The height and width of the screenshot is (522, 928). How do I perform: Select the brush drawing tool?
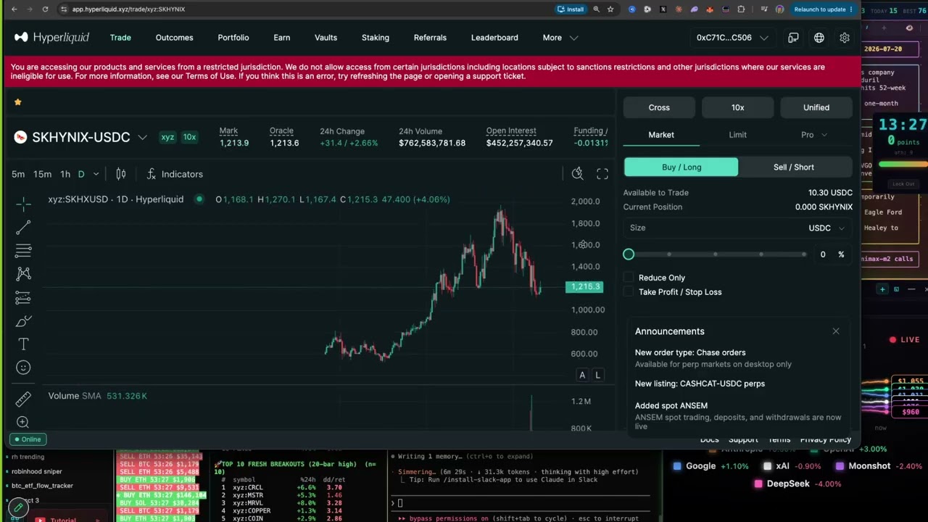[x=23, y=321]
